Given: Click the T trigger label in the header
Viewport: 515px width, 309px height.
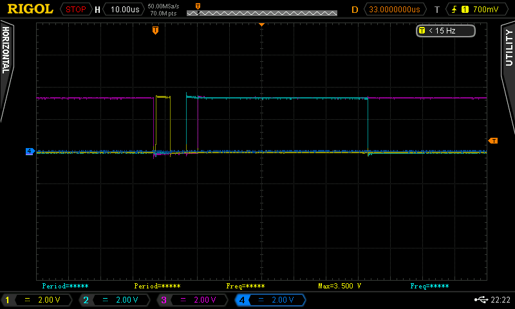Looking at the screenshot, I should 437,10.
